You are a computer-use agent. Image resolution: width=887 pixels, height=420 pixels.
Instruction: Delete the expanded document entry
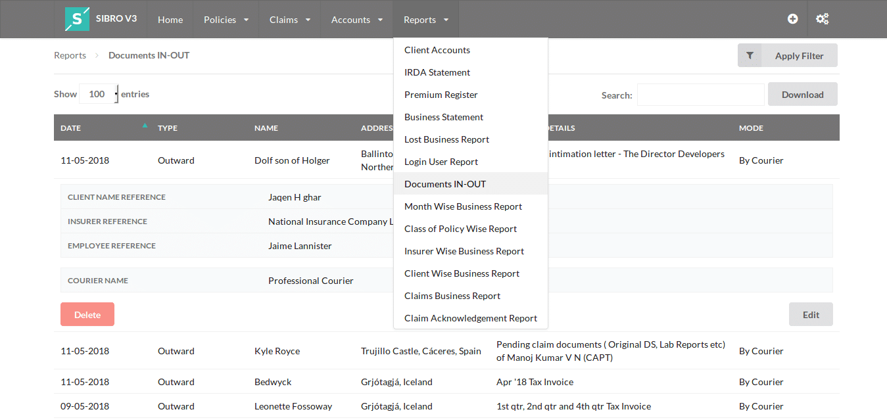point(87,315)
